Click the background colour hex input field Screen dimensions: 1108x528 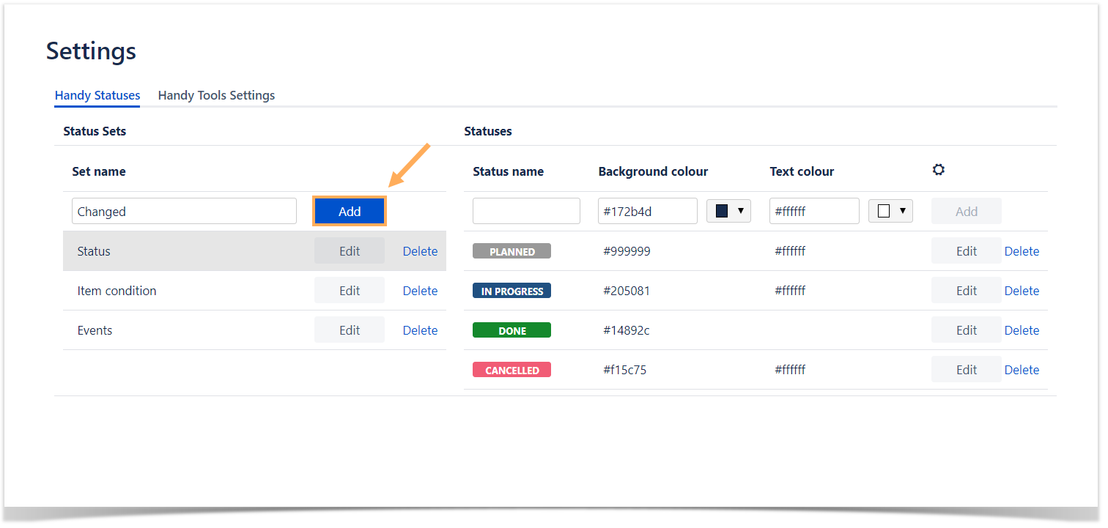(647, 211)
